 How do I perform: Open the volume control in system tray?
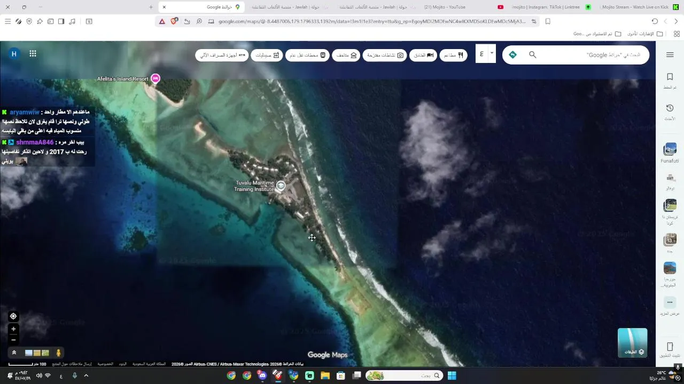pos(39,375)
